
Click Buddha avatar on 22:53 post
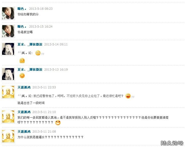coord(8,92)
